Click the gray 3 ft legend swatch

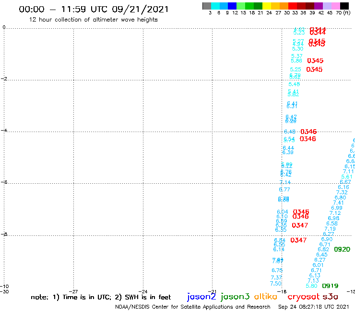[207, 6]
